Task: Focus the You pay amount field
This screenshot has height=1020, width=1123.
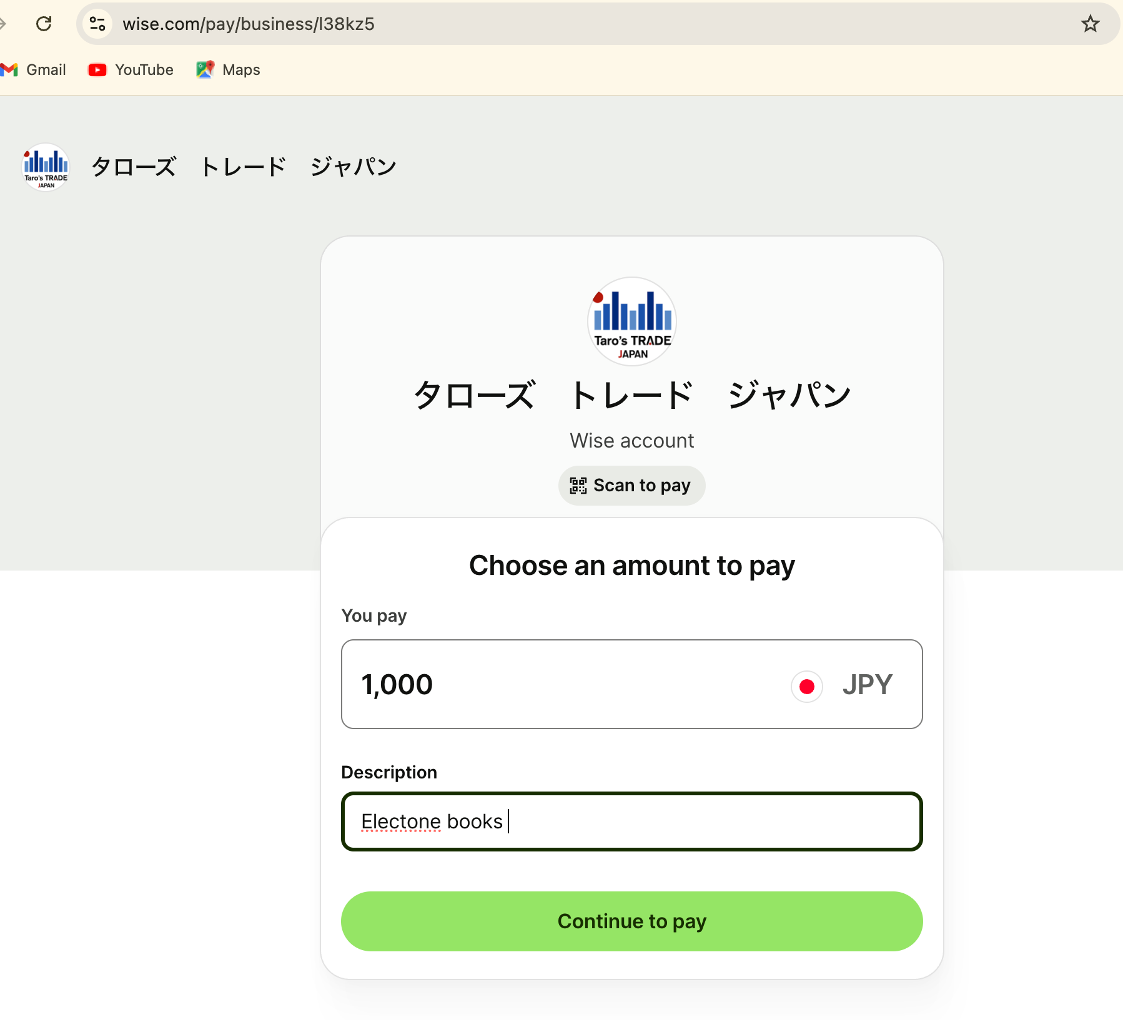Action: [562, 684]
